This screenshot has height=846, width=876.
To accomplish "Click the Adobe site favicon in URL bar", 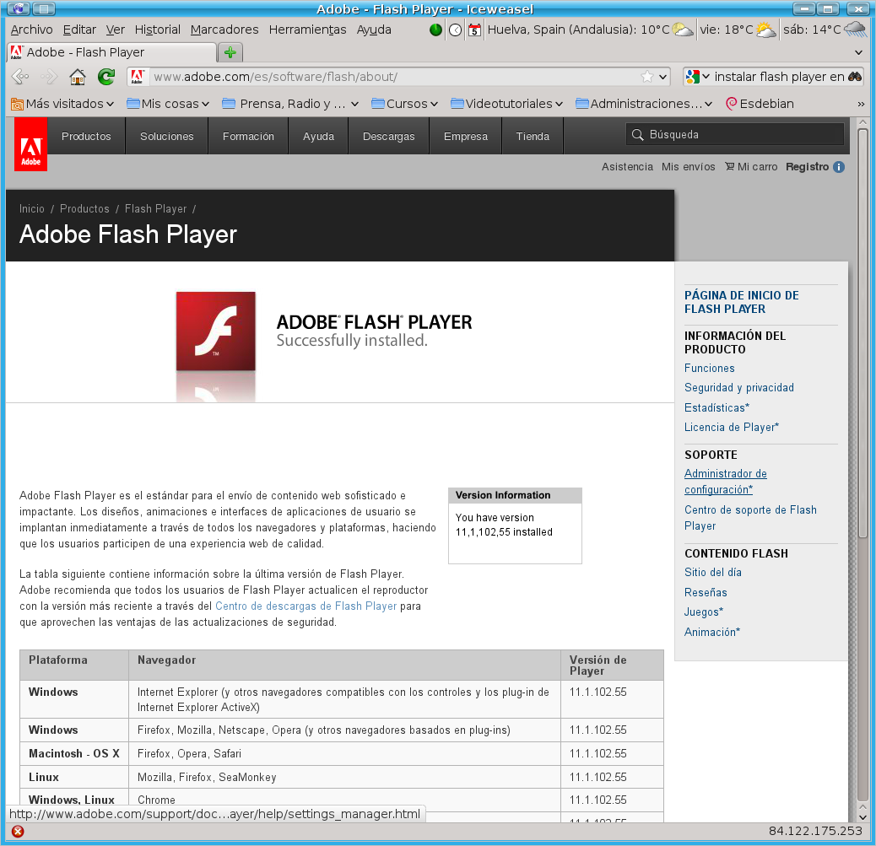I will pos(138,77).
